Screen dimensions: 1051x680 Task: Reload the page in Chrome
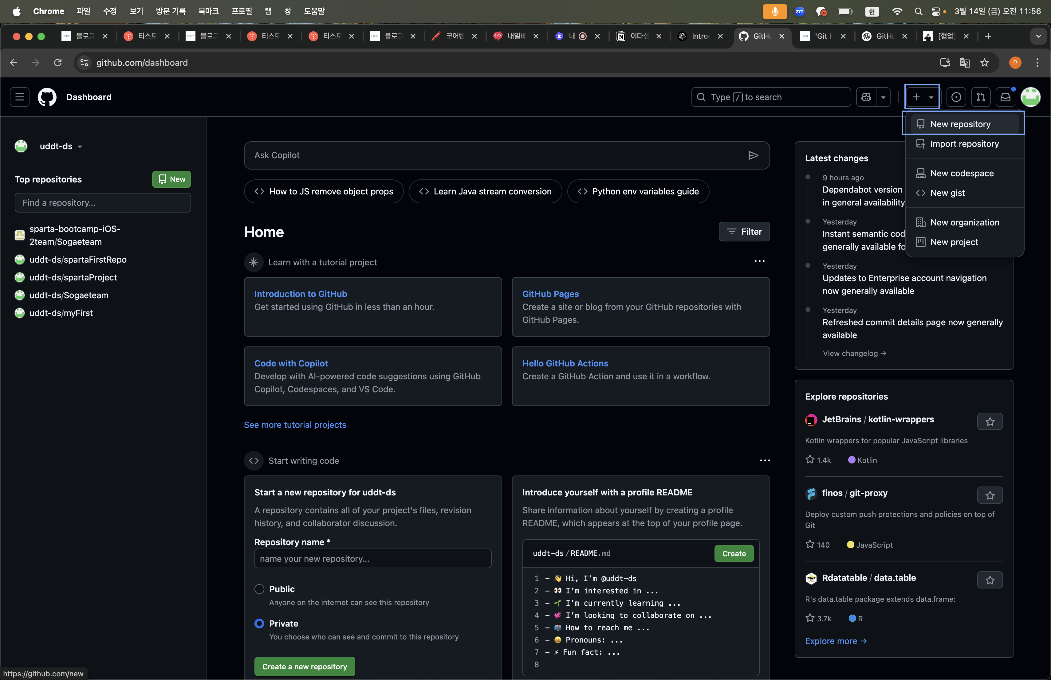58,63
